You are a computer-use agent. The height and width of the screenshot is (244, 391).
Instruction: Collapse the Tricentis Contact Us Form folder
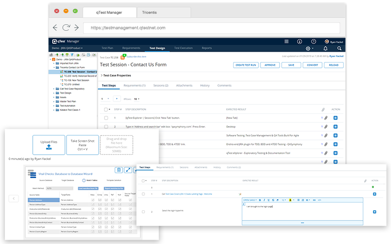[54, 67]
